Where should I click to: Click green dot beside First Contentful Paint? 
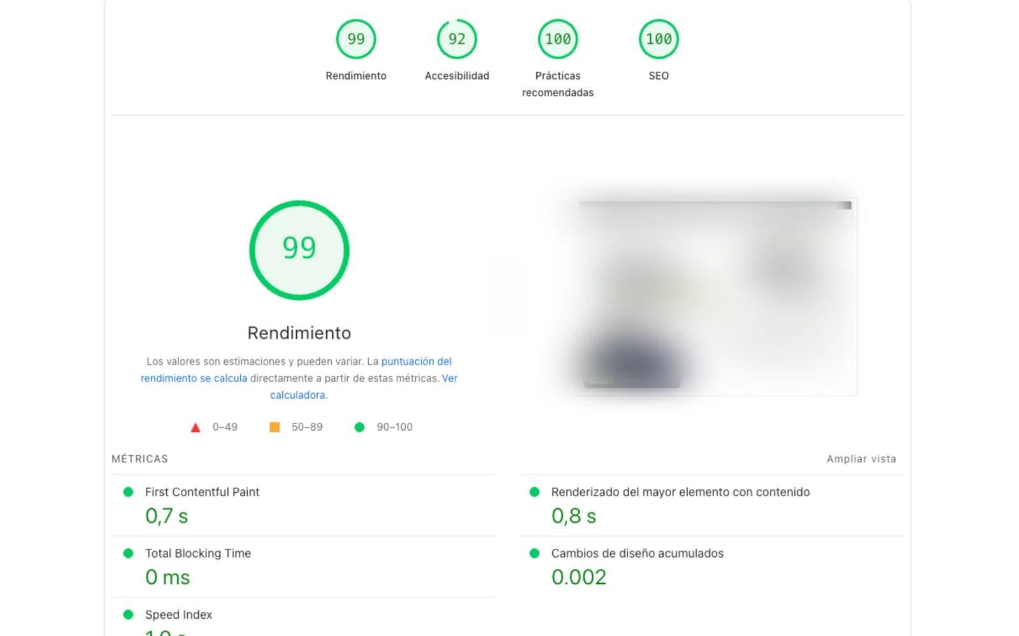coord(128,492)
